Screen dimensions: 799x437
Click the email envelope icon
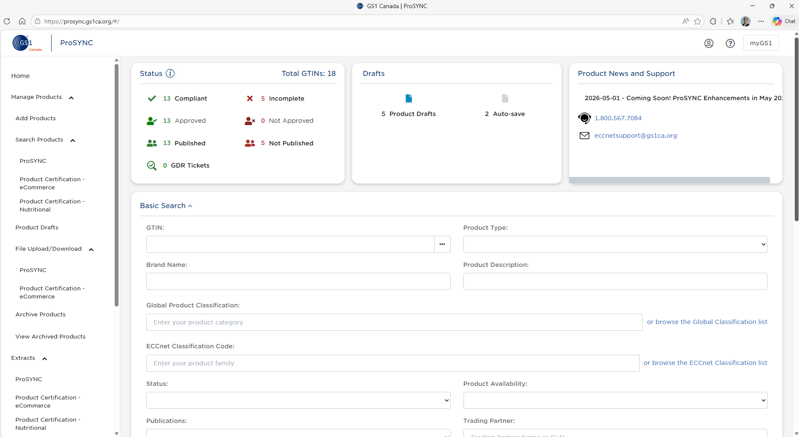585,136
